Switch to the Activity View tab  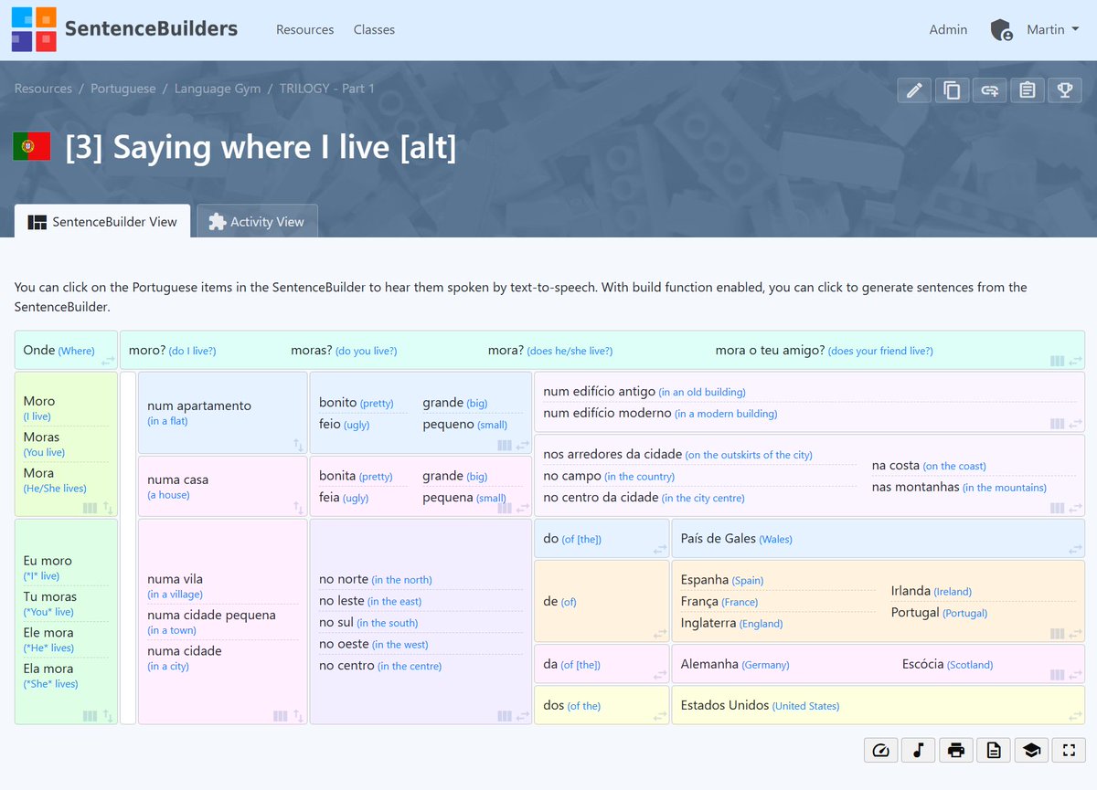point(257,221)
